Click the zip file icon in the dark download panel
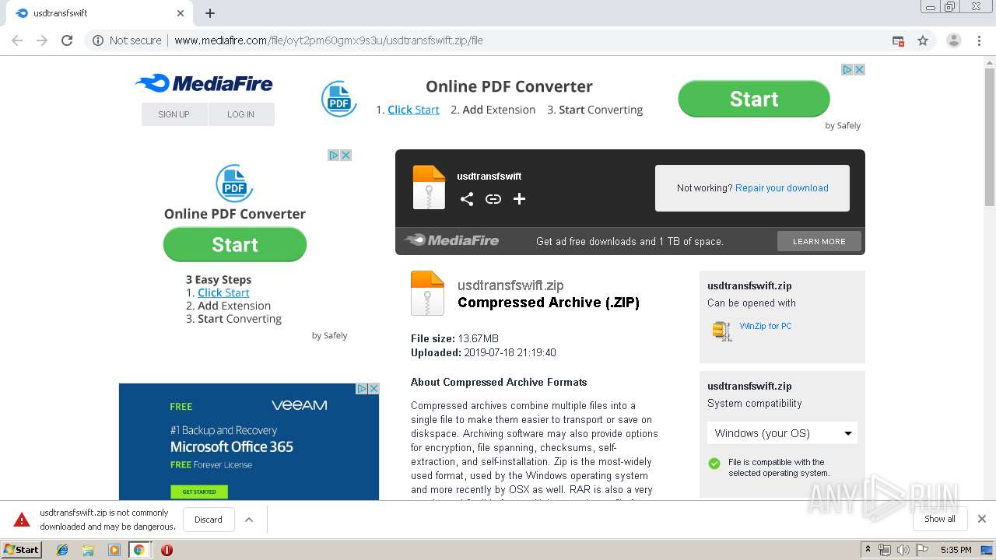Viewport: 996px width, 560px height. (x=429, y=187)
